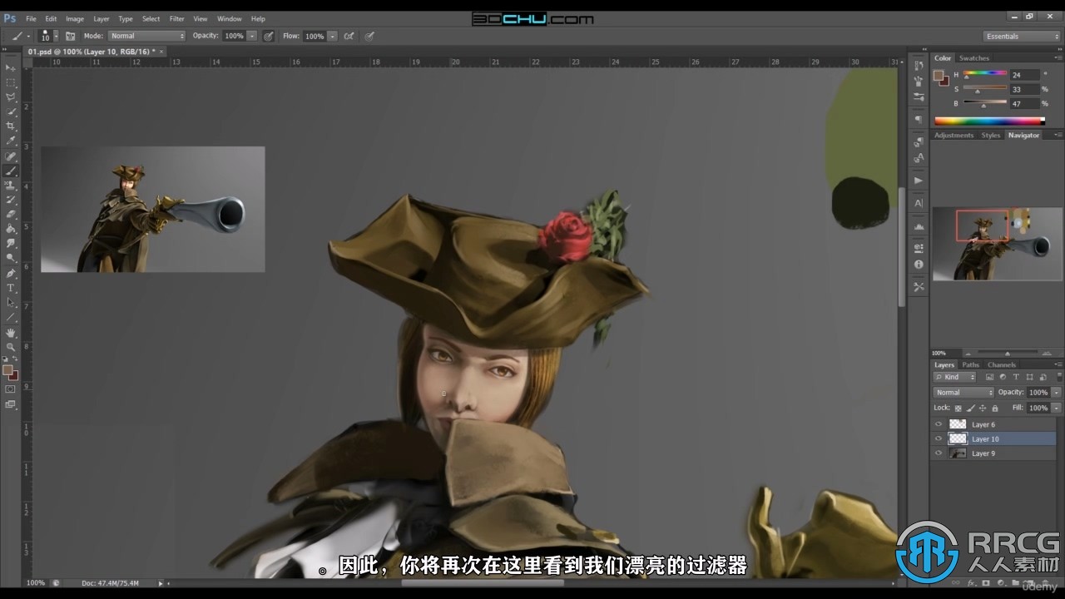Select the Crop tool
Viewport: 1065px width, 599px height.
pos(11,126)
